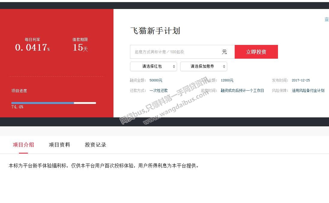Click the 一次性还款 repayment method text
This screenshot has width=329, height=203.
tap(159, 90)
